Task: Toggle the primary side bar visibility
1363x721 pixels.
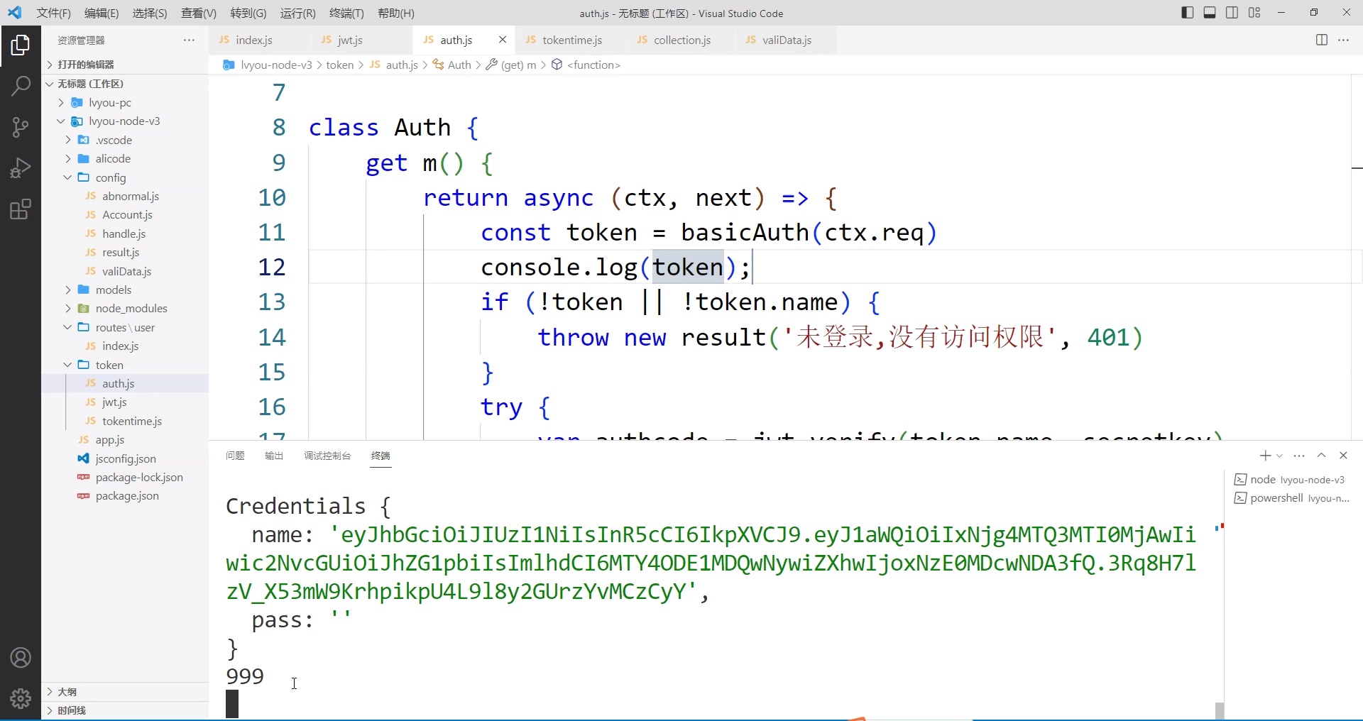Action: click(x=1187, y=13)
